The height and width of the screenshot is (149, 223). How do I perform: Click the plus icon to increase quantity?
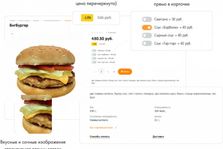[x=108, y=72]
